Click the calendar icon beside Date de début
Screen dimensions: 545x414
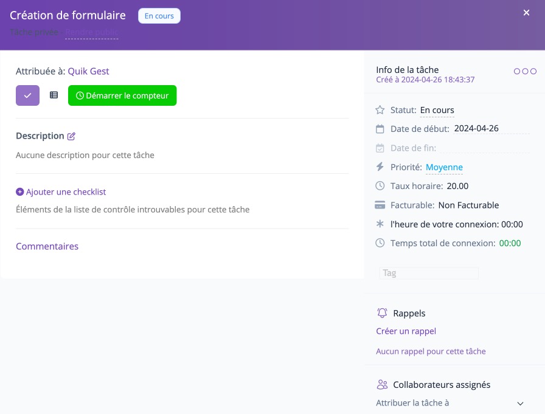pyautogui.click(x=380, y=129)
